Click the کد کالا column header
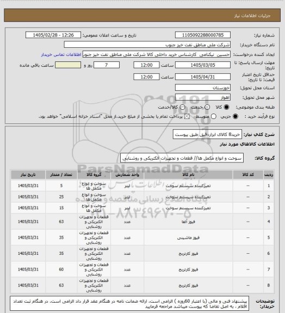 point(248,174)
